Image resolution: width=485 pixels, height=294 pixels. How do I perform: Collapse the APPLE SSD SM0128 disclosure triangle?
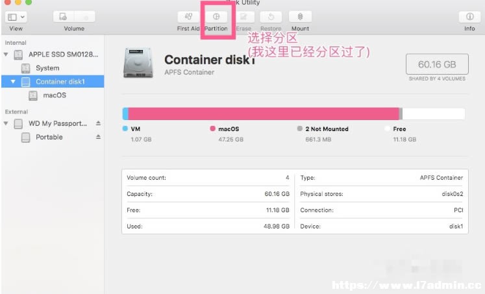click(6, 55)
